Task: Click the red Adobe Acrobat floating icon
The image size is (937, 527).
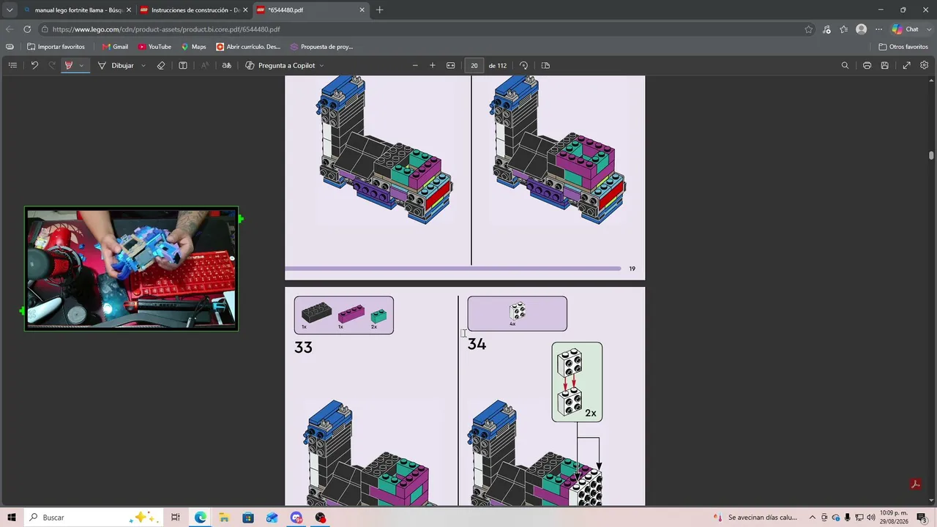Action: (915, 484)
